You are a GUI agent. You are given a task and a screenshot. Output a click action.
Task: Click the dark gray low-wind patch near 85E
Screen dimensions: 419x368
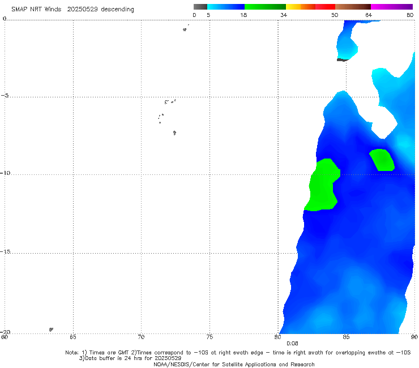343,60
